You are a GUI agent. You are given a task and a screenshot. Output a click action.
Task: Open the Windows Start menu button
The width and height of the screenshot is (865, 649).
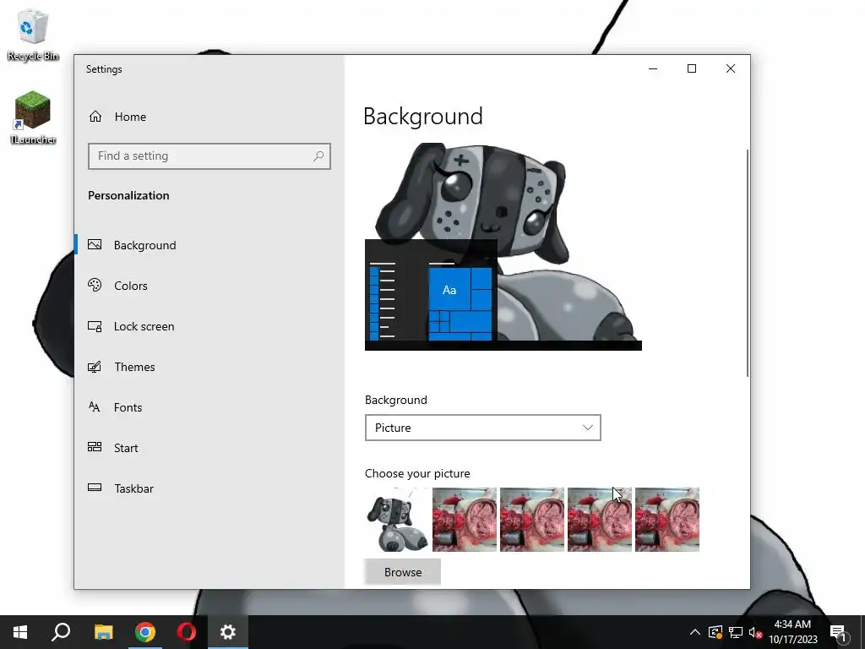[x=20, y=632]
